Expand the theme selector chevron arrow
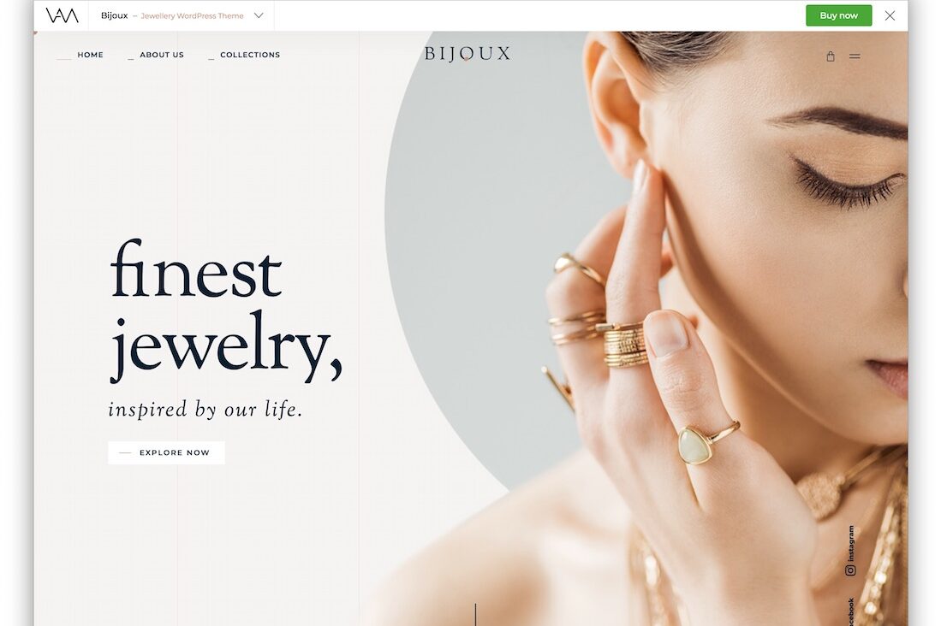This screenshot has width=941, height=626. point(259,15)
